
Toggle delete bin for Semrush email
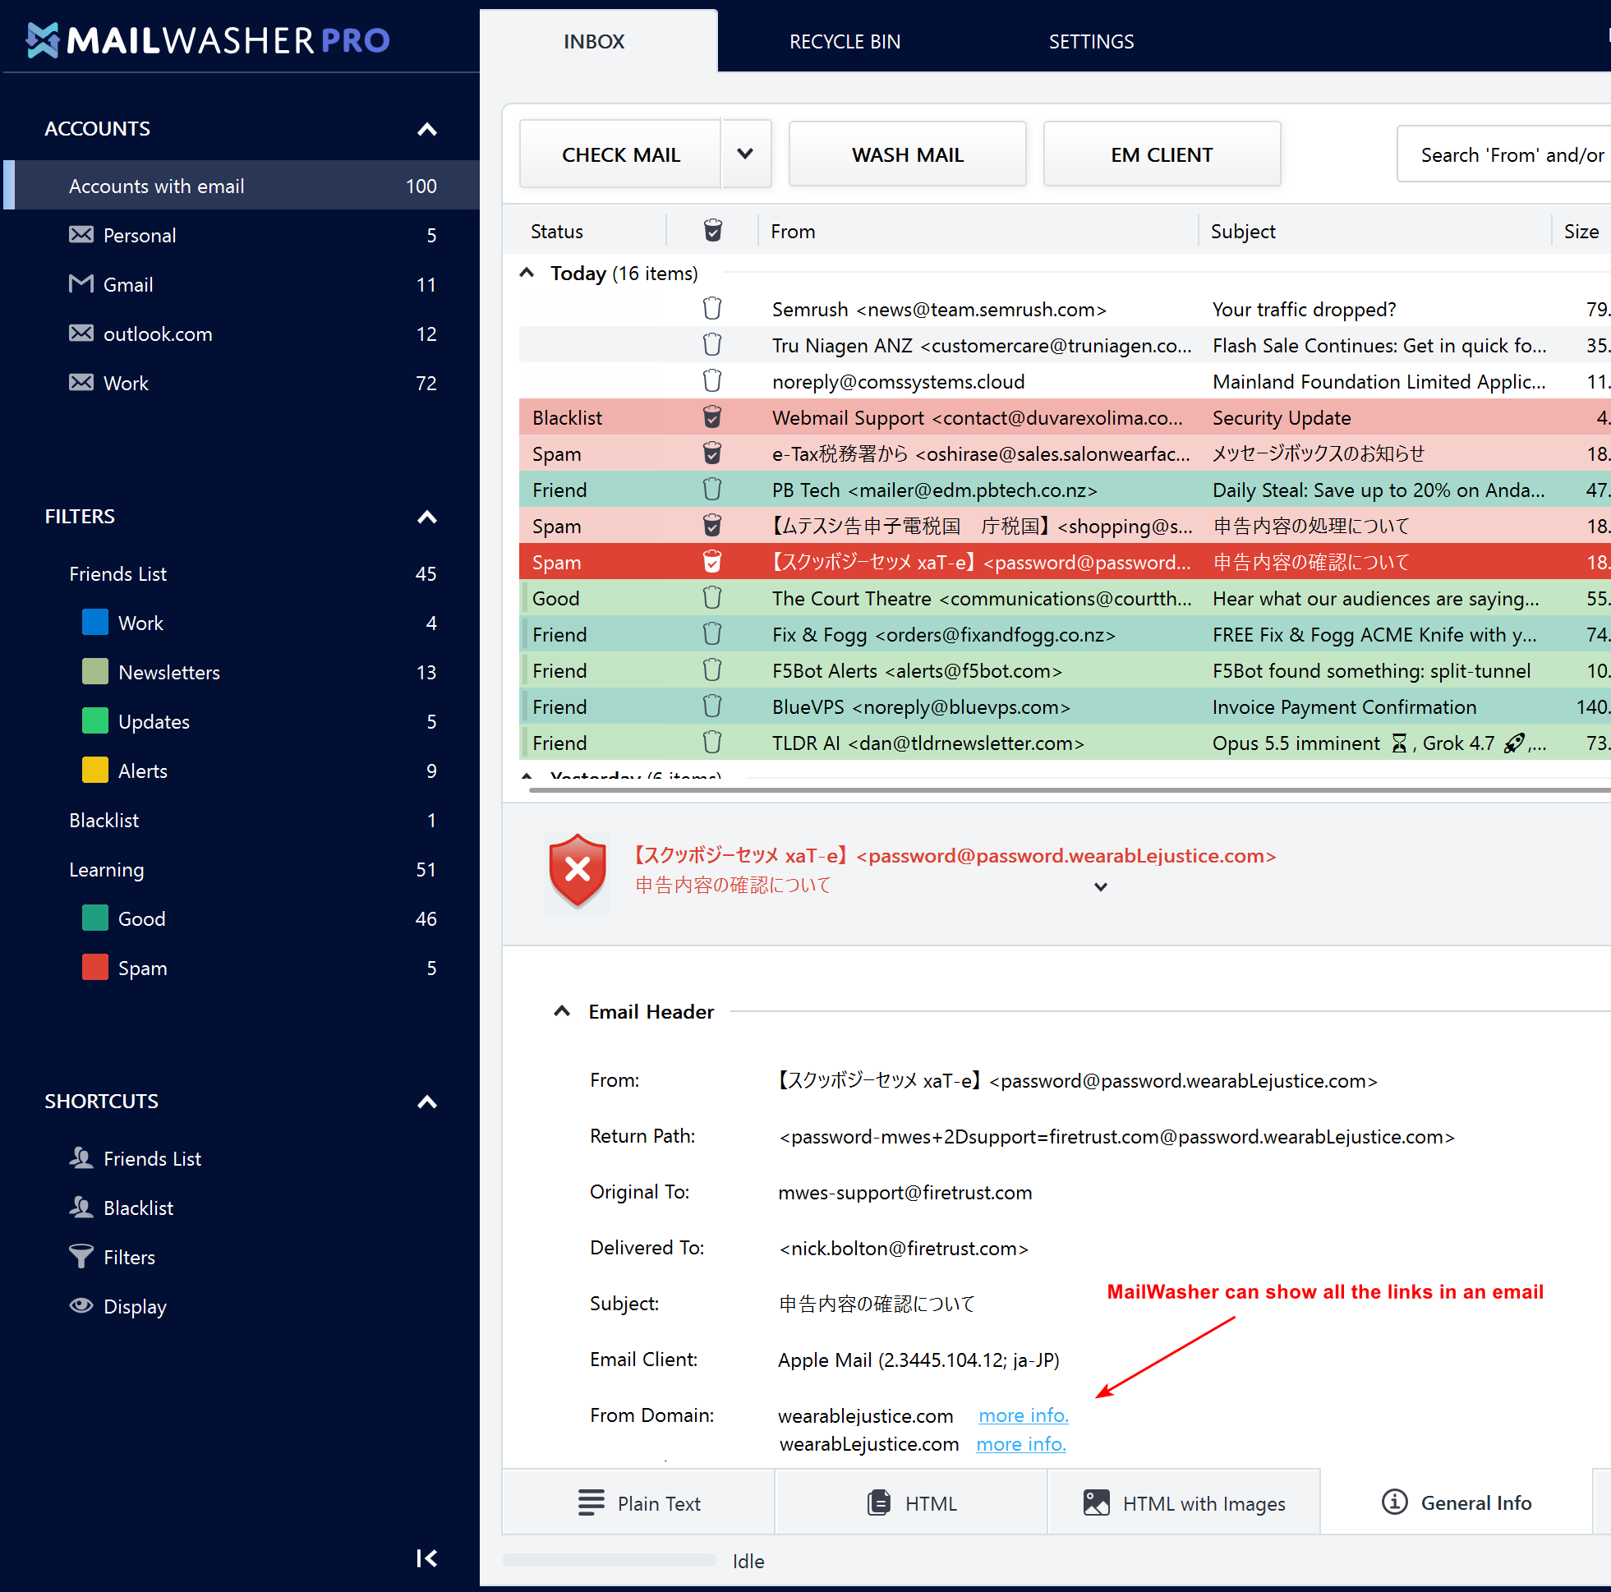point(712,309)
